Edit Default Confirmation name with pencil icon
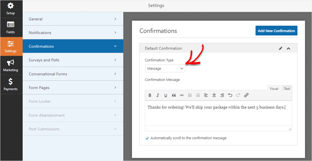The width and height of the screenshot is (312, 161). pyautogui.click(x=281, y=48)
